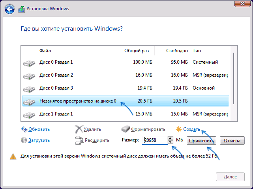Screen dimensions: 253x189
Task: Select the Диск 0 Раздел 2 row
Action: pos(126,75)
